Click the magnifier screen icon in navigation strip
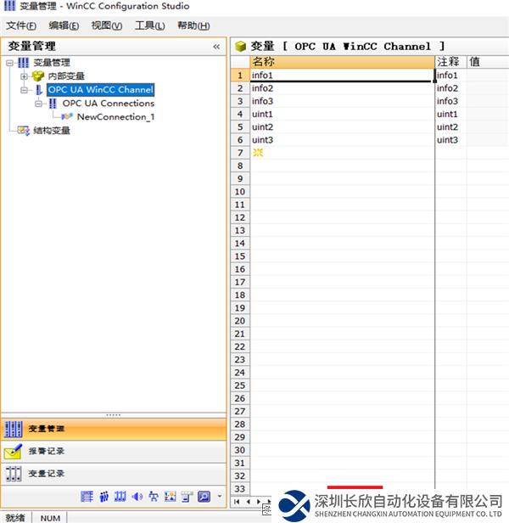Viewport: 509px width, 523px height. point(204,497)
